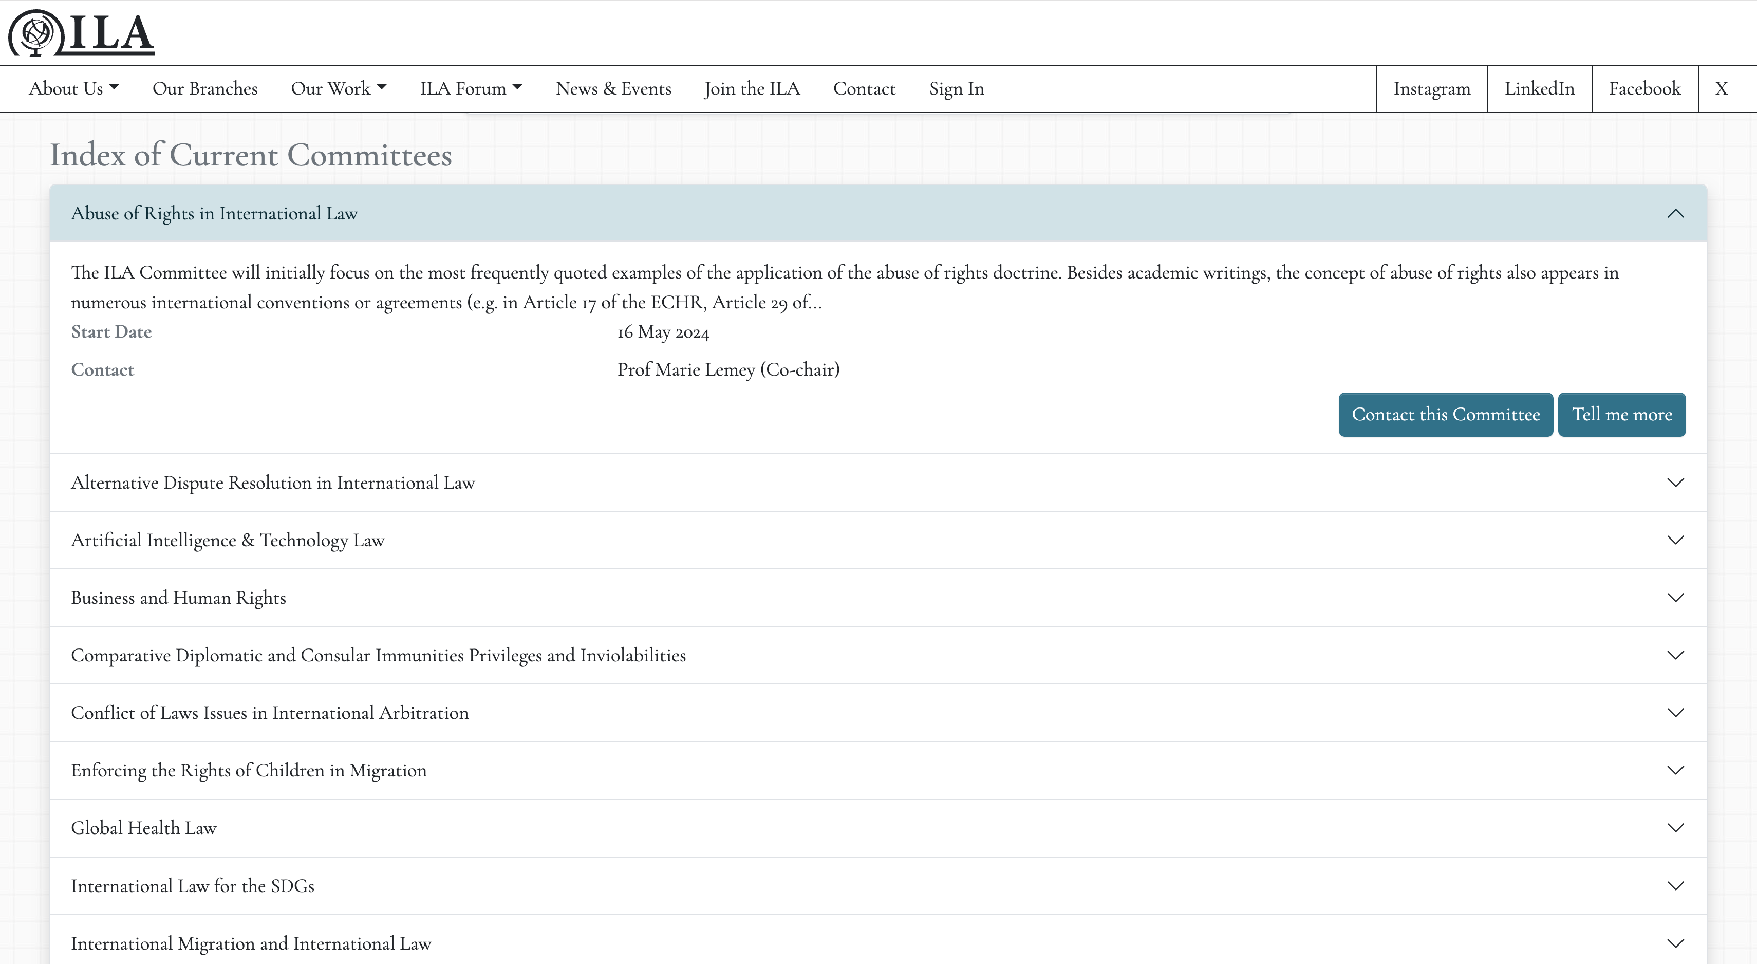Expand Conflict of Laws Issues in International Arbitration
This screenshot has height=964, width=1757.
coord(878,712)
